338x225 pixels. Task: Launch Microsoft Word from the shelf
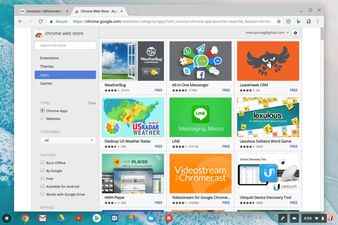114,218
